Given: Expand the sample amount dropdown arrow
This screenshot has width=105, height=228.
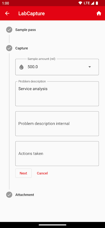Looking at the screenshot, I should [x=90, y=67].
